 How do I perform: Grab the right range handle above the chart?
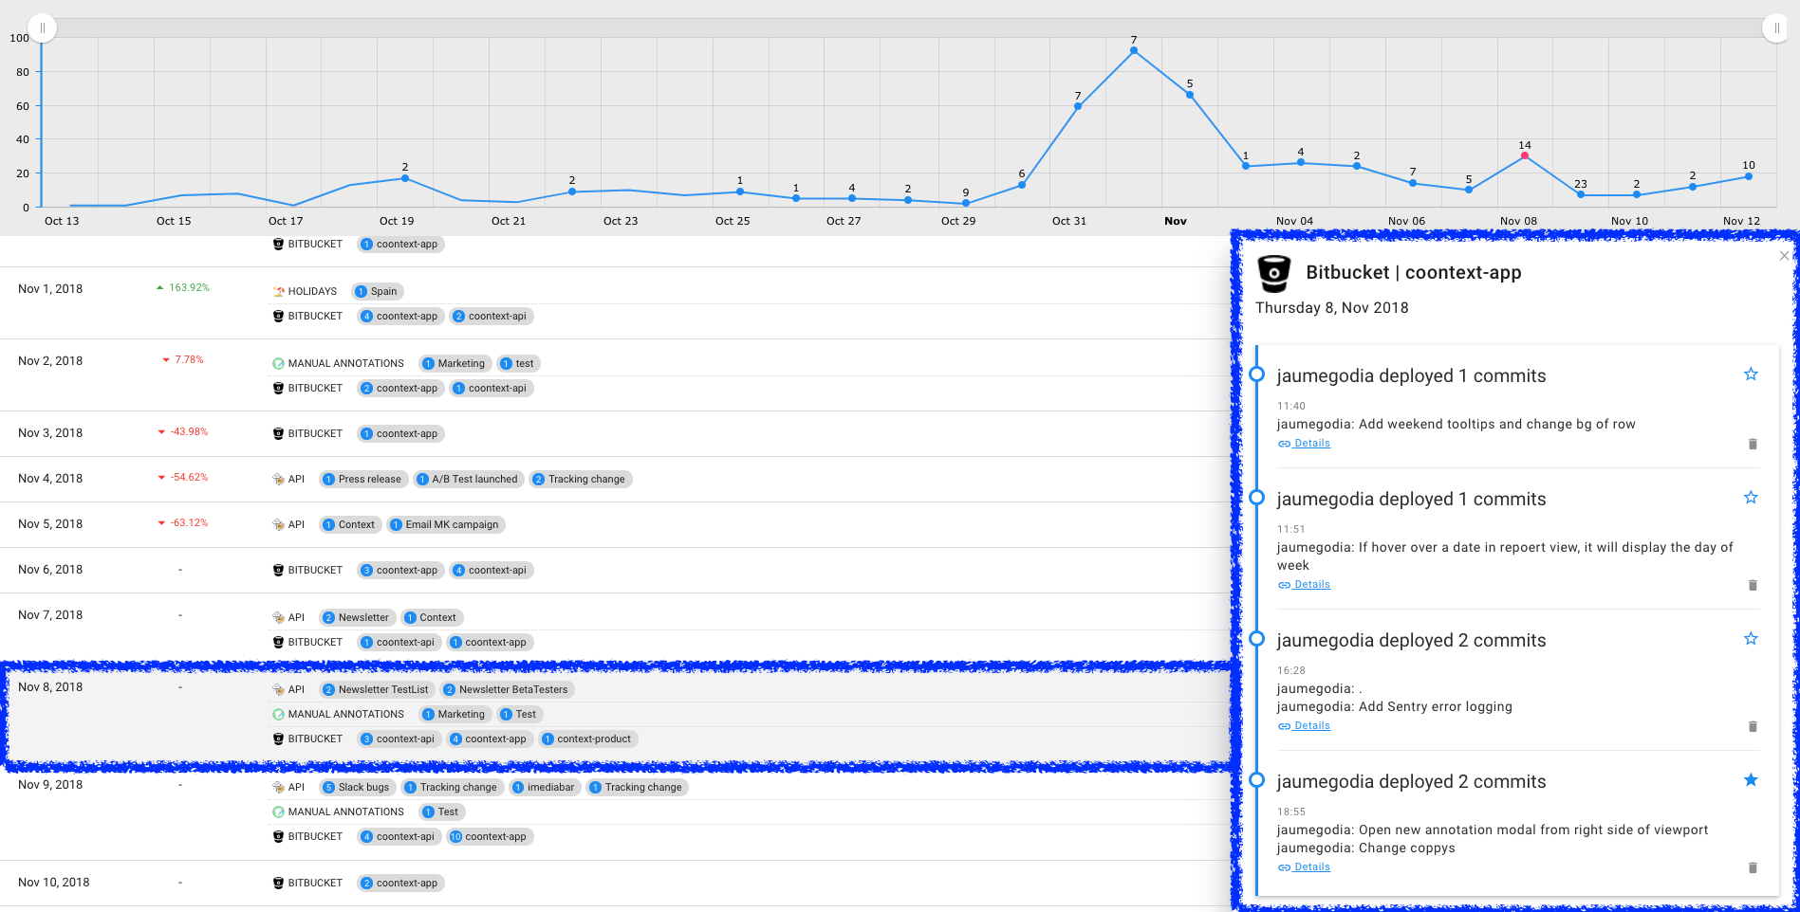(x=1776, y=28)
